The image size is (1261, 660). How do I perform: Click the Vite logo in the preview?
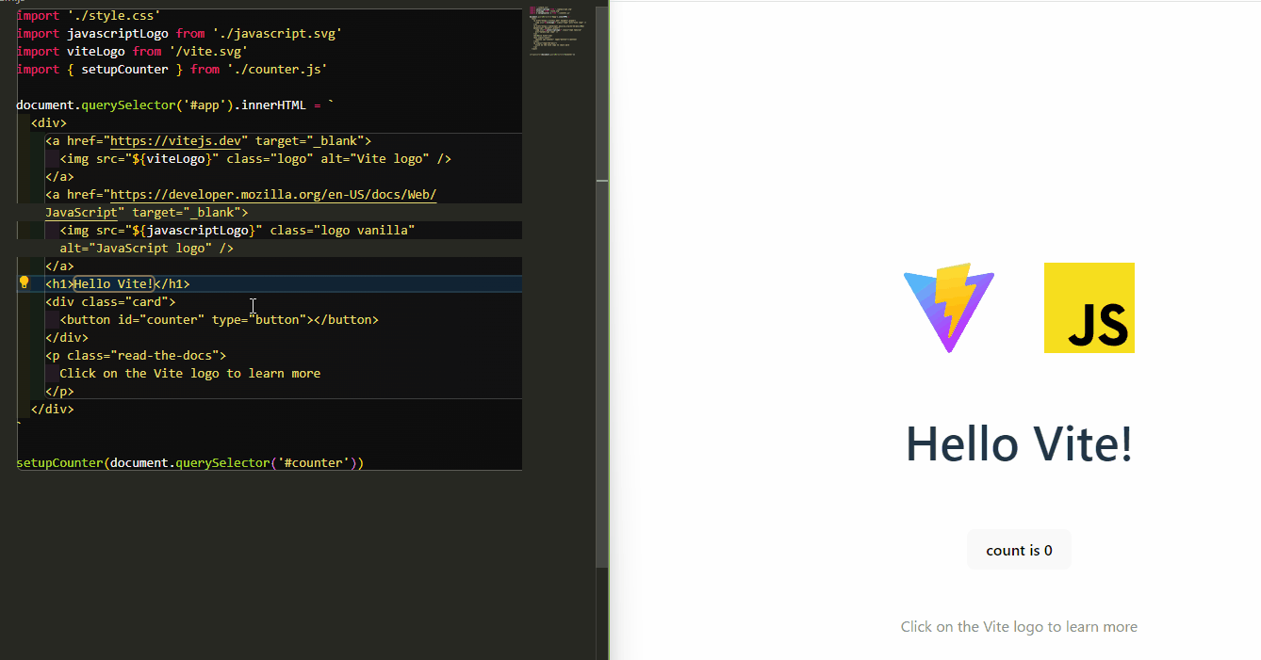[949, 308]
